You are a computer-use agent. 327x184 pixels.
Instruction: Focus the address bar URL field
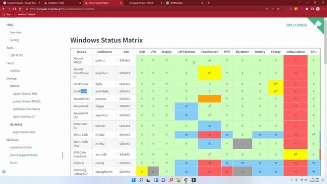146,9
